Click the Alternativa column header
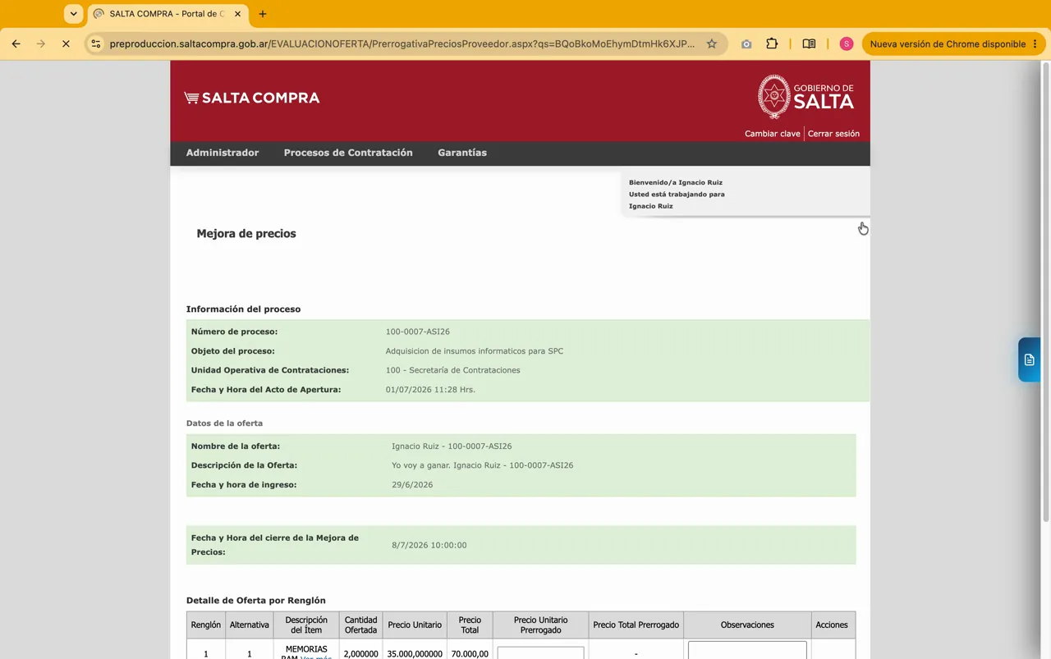1051x659 pixels. pyautogui.click(x=250, y=625)
